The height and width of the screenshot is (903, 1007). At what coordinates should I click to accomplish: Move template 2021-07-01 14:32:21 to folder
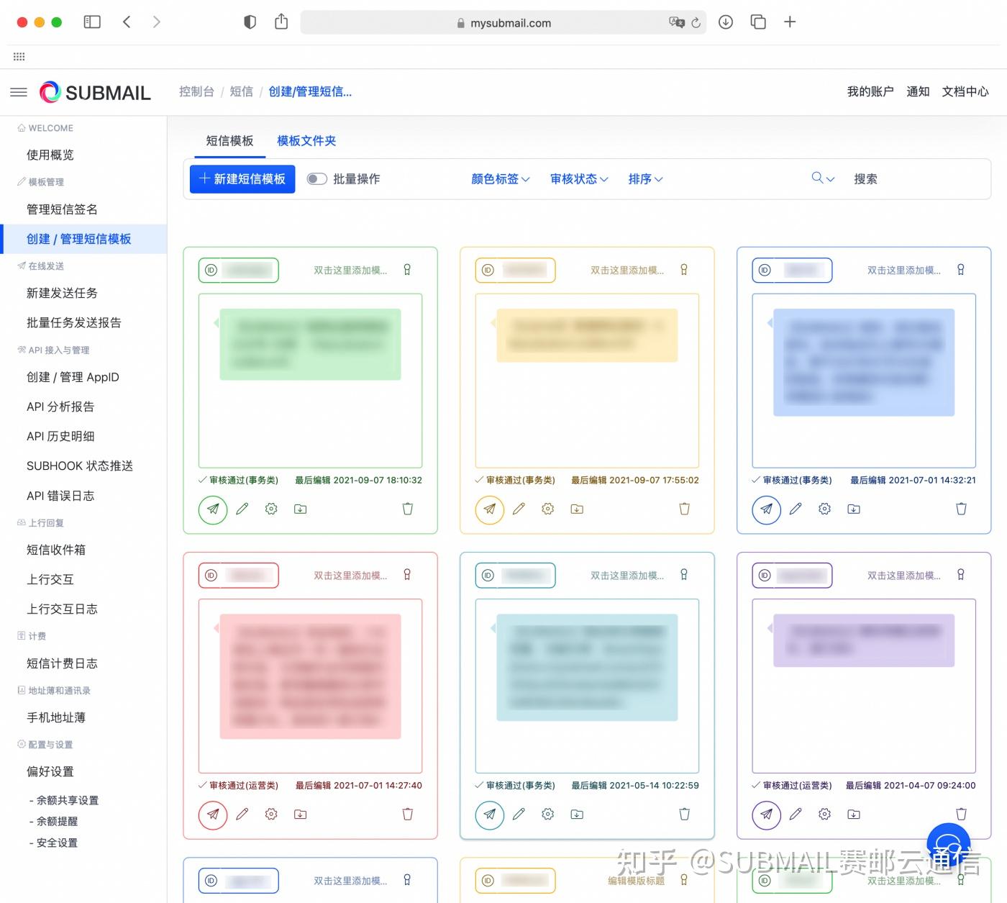(x=854, y=509)
